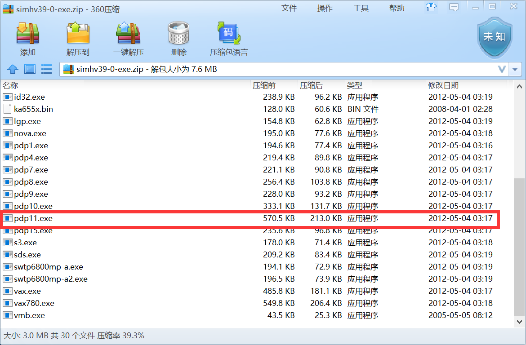Viewport: 526px width, 345px height.
Task: Click the up-level navigation arrow icon
Action: coord(12,69)
